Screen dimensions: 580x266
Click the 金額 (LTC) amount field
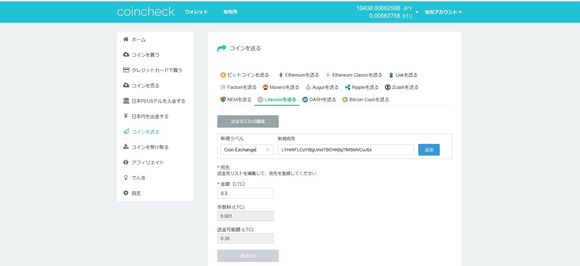click(x=246, y=193)
